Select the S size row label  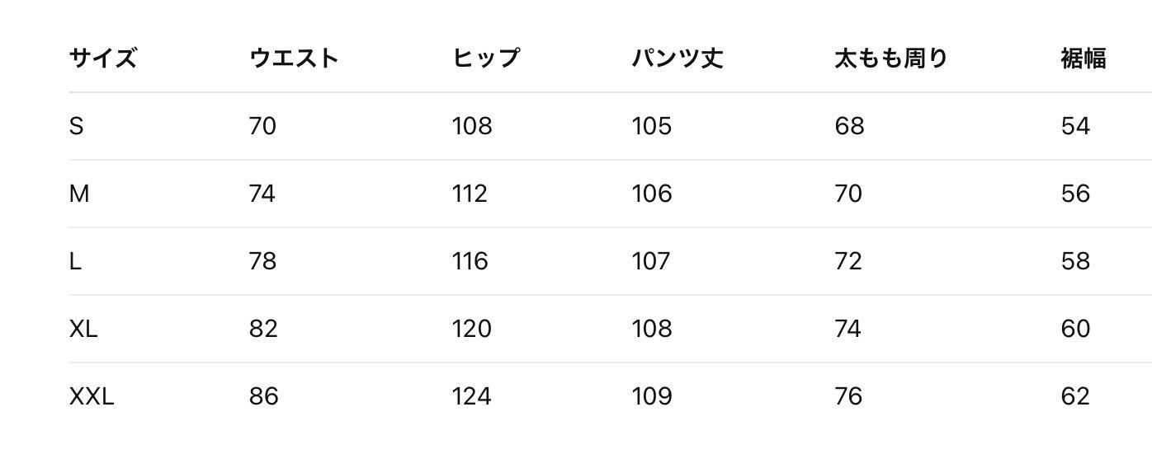tap(77, 126)
